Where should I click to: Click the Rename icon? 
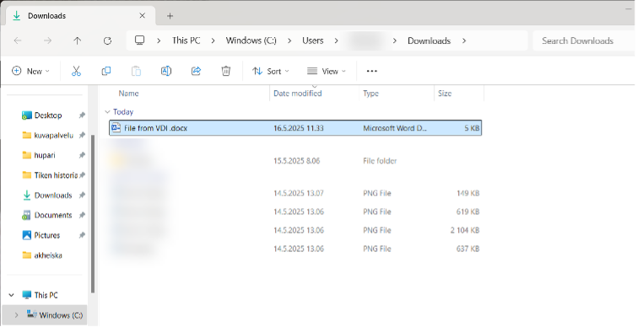[x=166, y=71]
